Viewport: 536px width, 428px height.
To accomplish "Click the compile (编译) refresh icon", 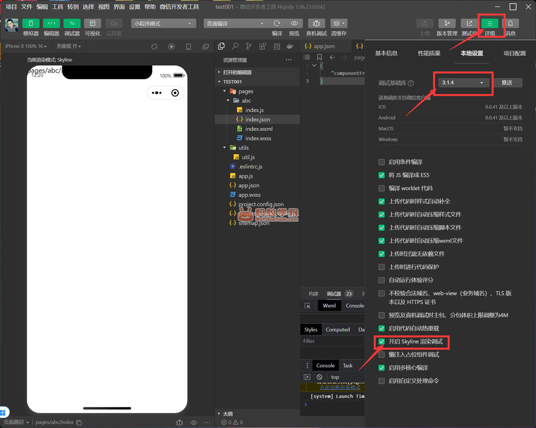I will click(277, 23).
